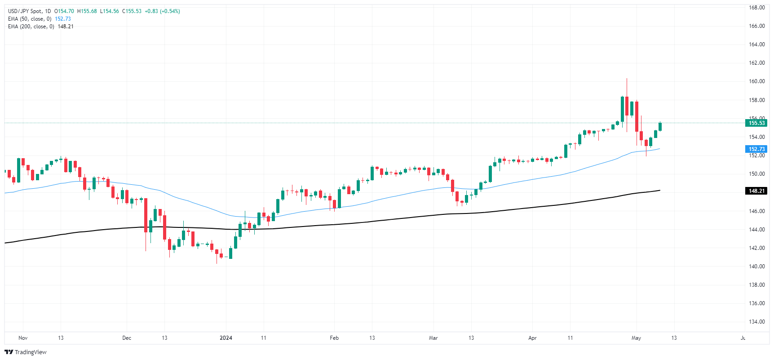Click the Nov label on the time axis
This screenshot has width=774, height=360.
coord(23,338)
